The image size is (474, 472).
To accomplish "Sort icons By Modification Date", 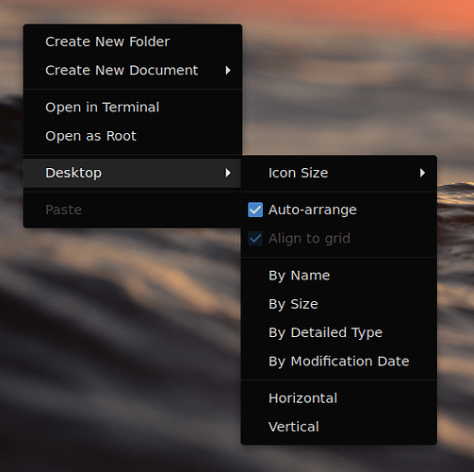I will coord(339,362).
